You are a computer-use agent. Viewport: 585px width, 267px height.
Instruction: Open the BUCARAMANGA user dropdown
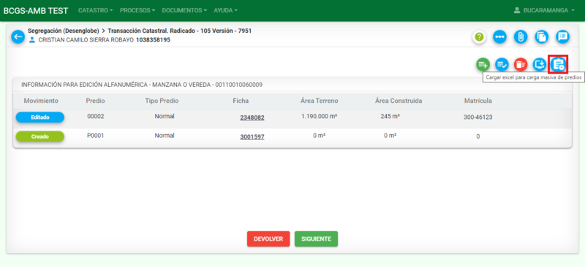click(x=544, y=10)
